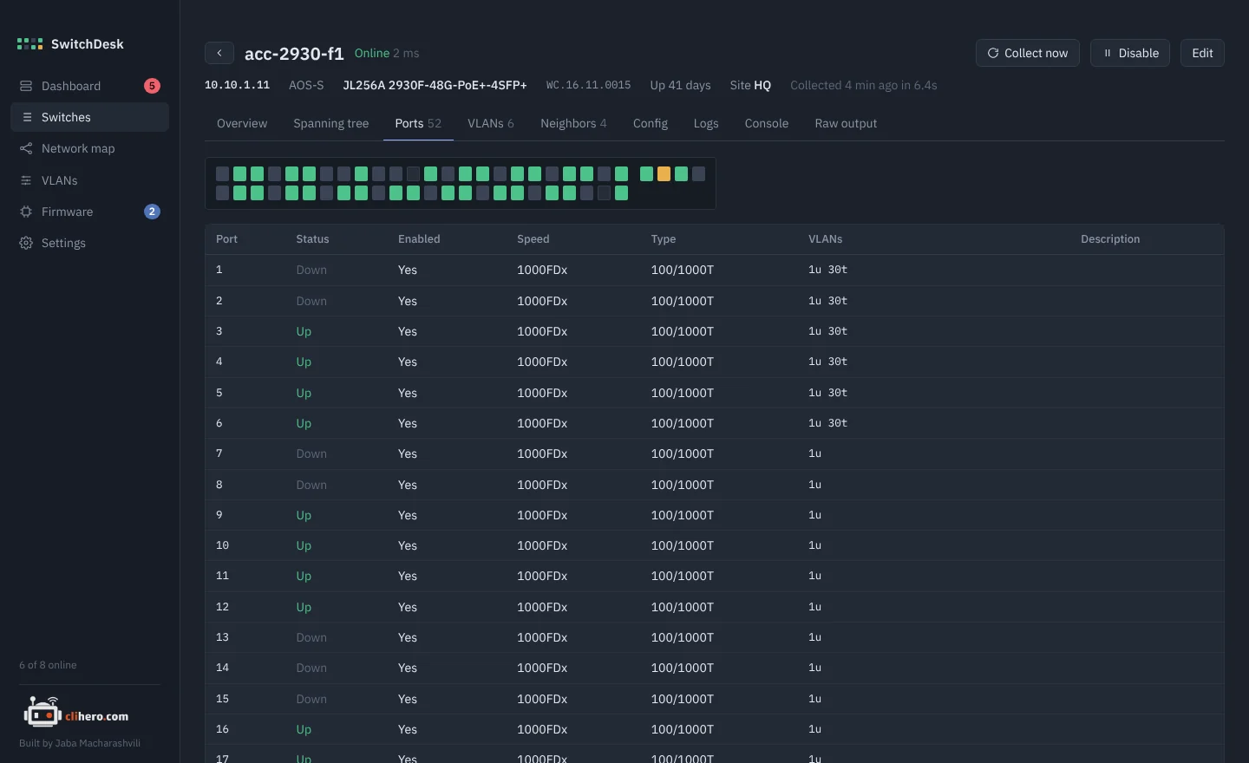Viewport: 1249px width, 763px height.
Task: Open the Neighbors 4 tab
Action: click(x=573, y=123)
